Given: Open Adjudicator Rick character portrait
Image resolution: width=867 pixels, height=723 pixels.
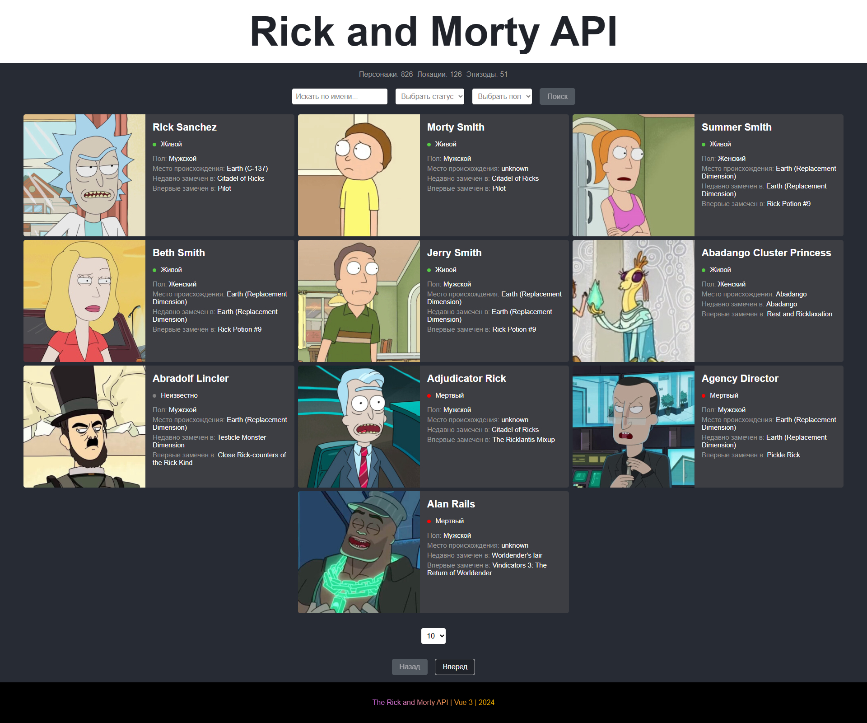Looking at the screenshot, I should 359,427.
